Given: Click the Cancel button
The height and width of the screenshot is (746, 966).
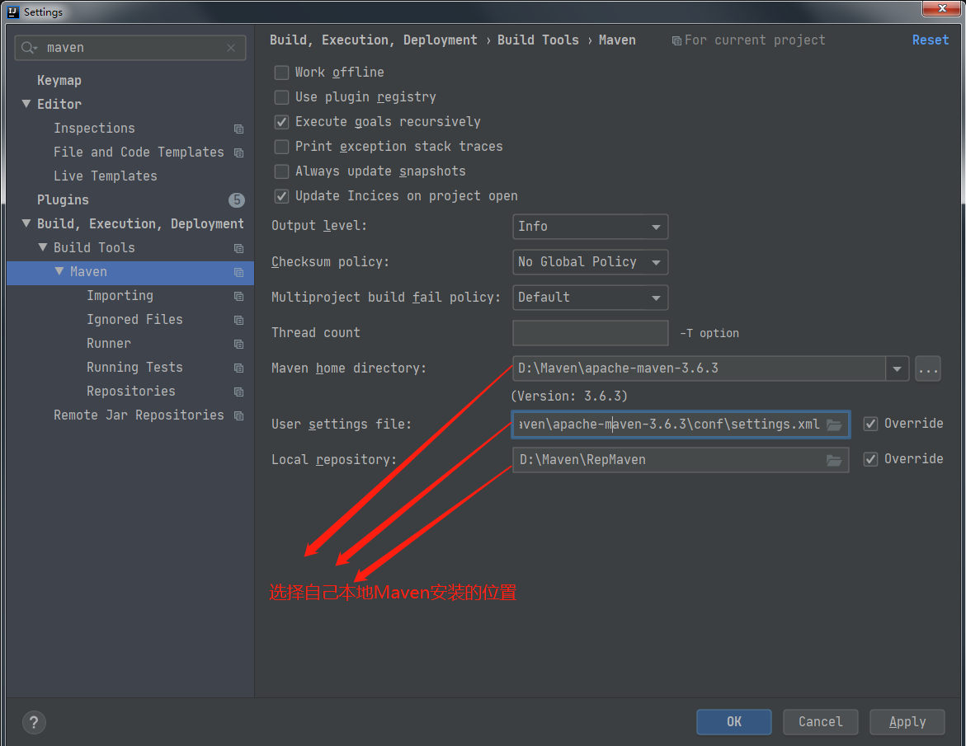Looking at the screenshot, I should pyautogui.click(x=821, y=722).
